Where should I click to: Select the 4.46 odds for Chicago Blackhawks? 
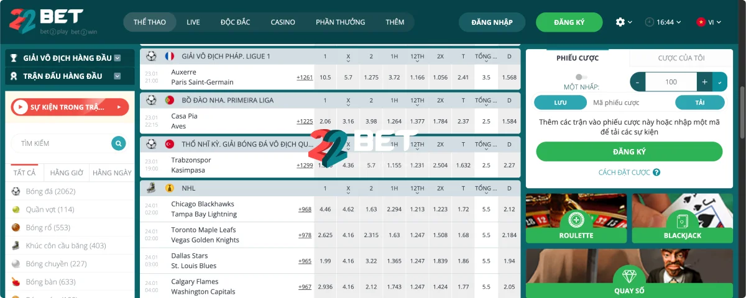325,209
